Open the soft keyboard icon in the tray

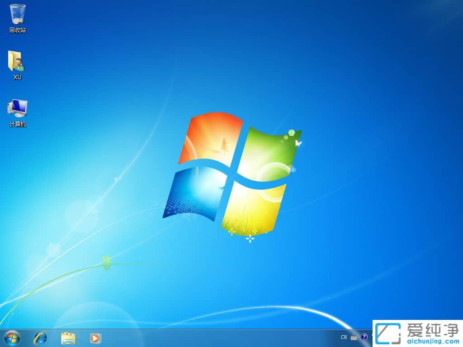click(354, 338)
